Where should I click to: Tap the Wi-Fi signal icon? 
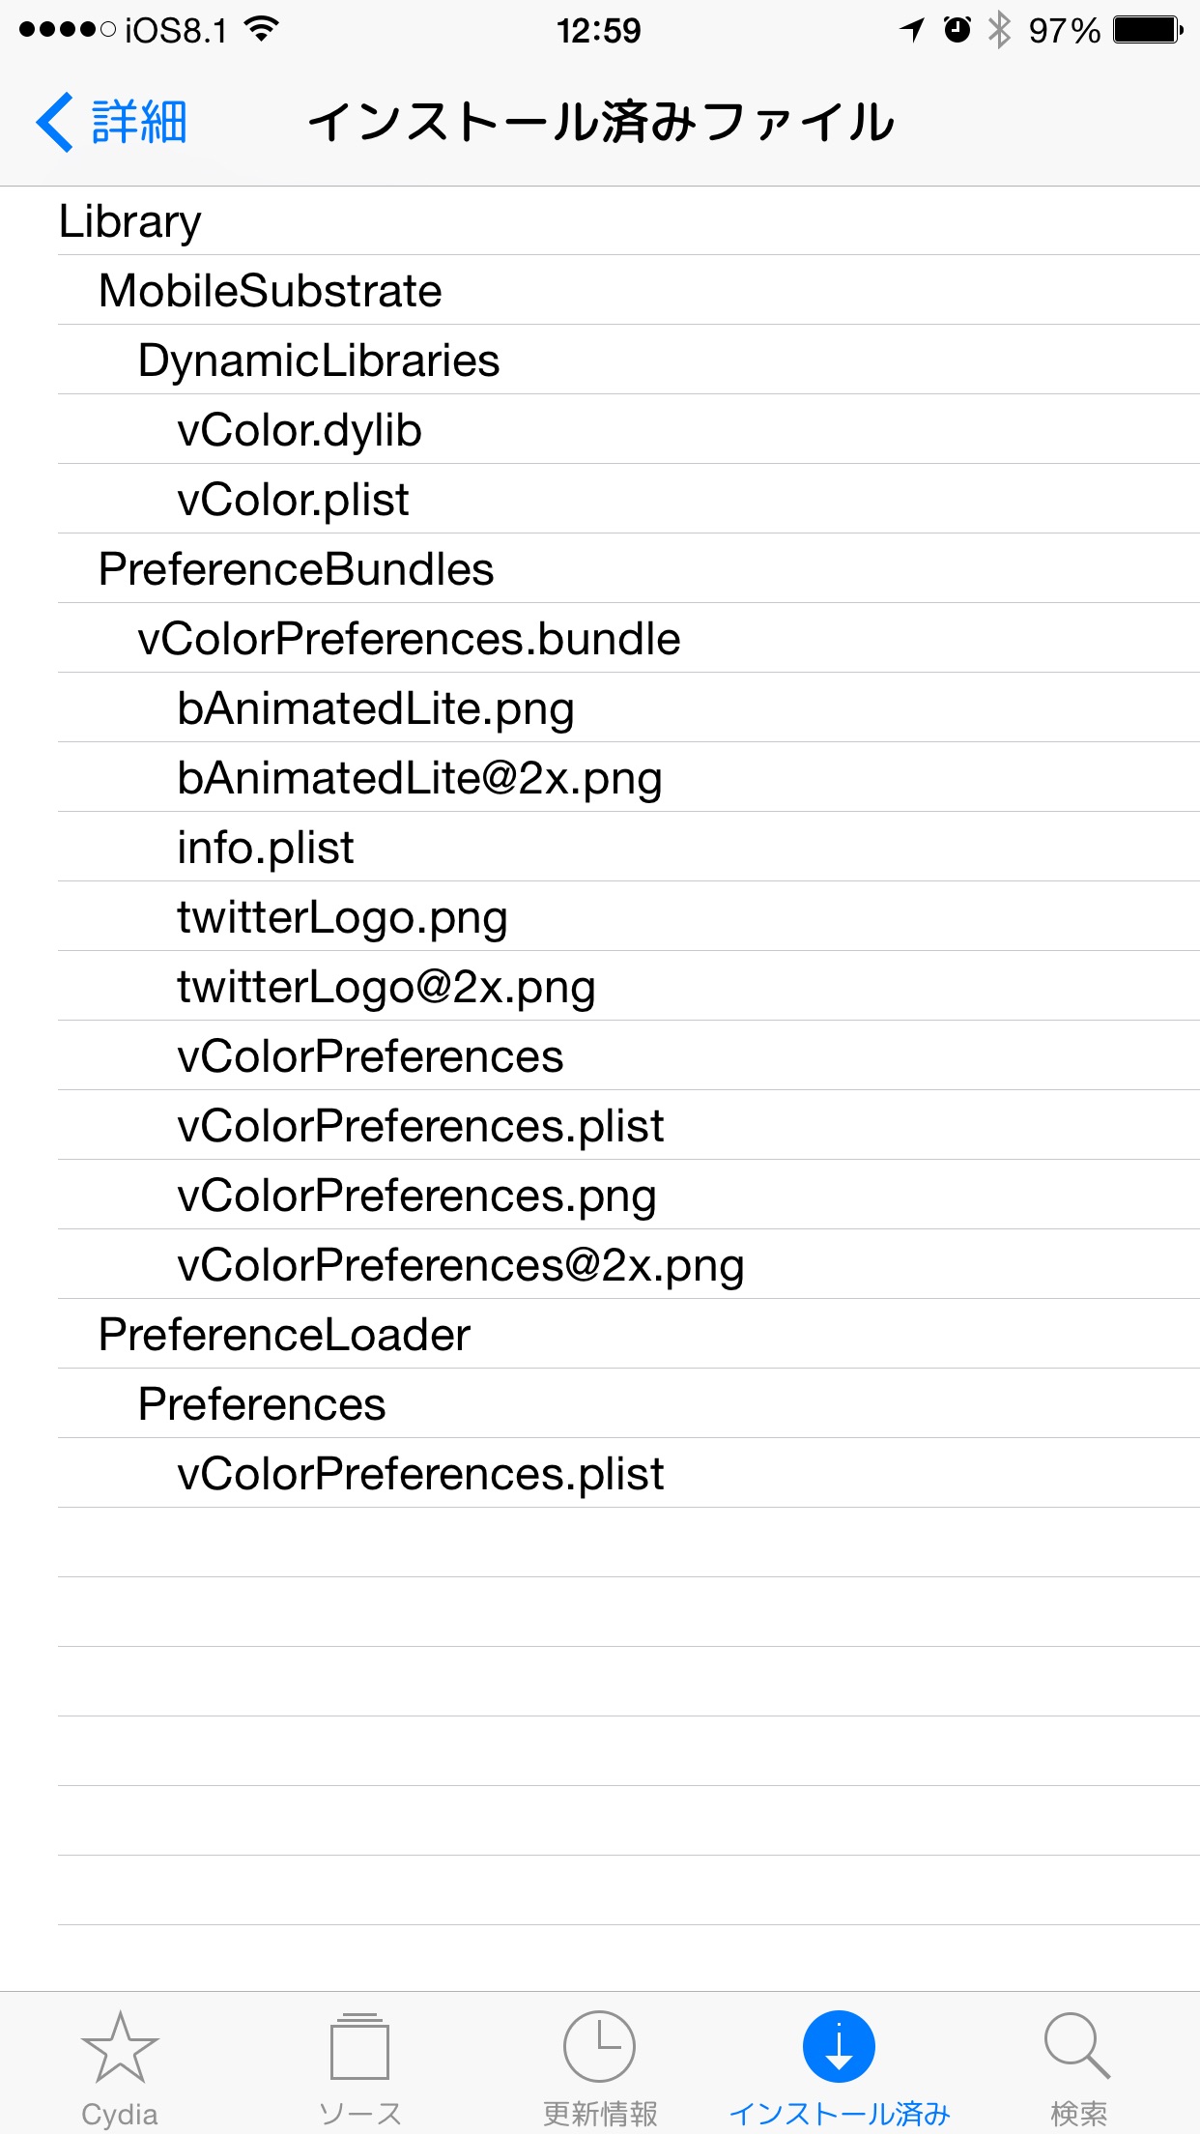click(x=262, y=30)
